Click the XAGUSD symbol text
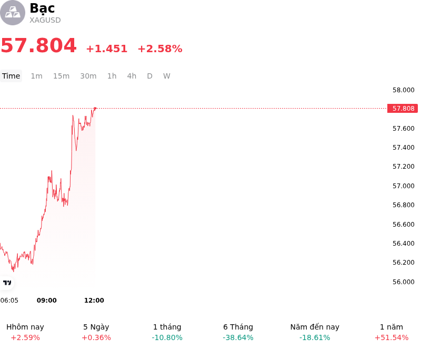 [x=45, y=20]
